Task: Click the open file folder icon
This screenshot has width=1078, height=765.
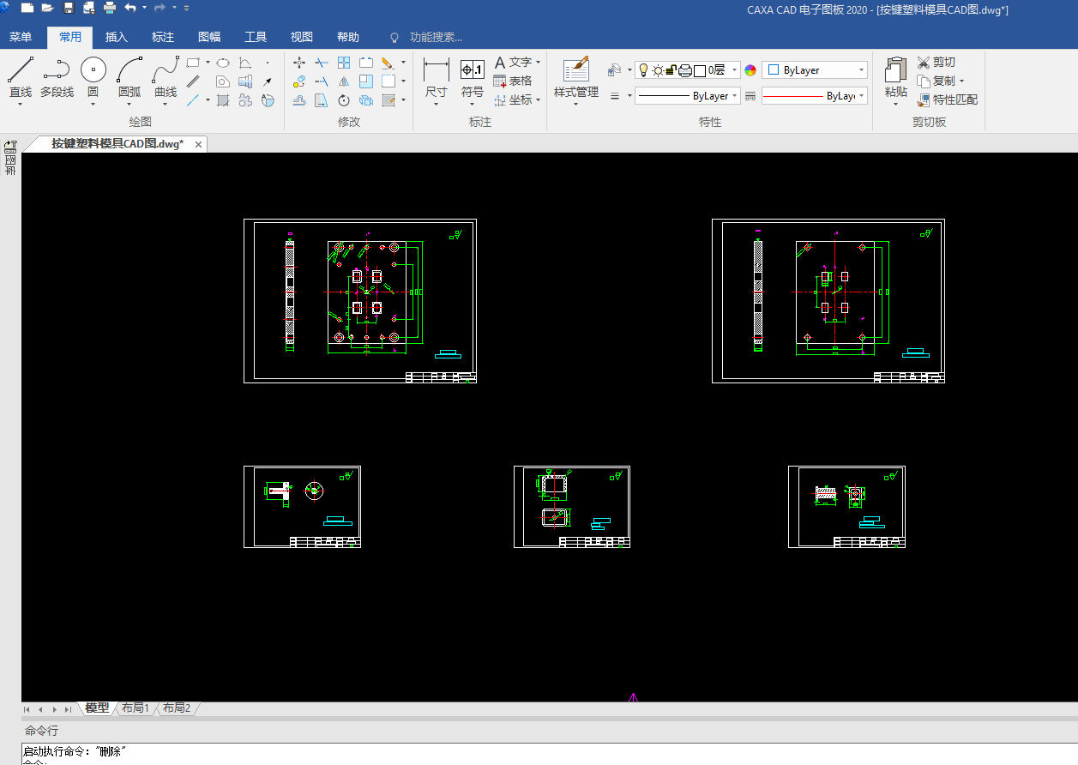Action: (47, 8)
